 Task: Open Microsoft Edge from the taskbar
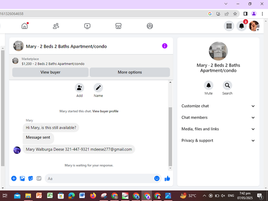pyautogui.click(x=71, y=196)
